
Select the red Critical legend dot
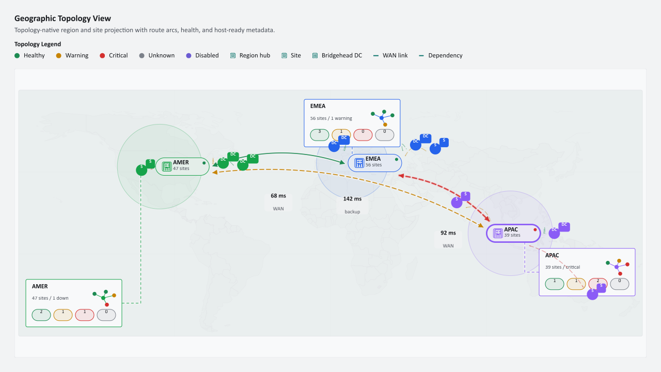click(x=102, y=55)
